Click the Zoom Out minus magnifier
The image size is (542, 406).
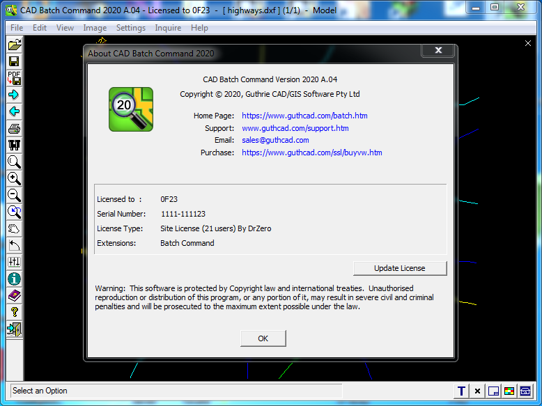point(15,195)
